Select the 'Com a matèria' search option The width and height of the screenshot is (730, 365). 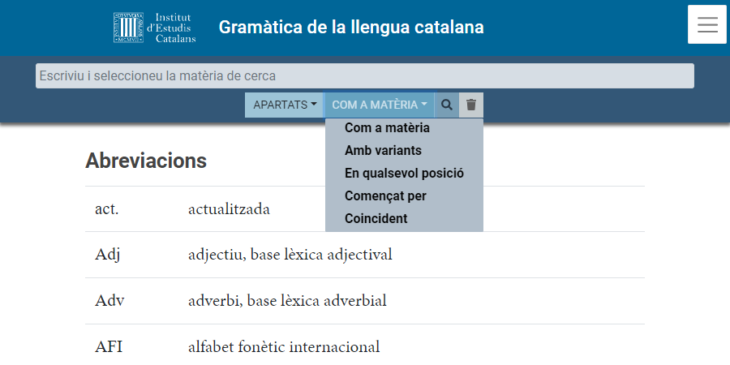(387, 128)
